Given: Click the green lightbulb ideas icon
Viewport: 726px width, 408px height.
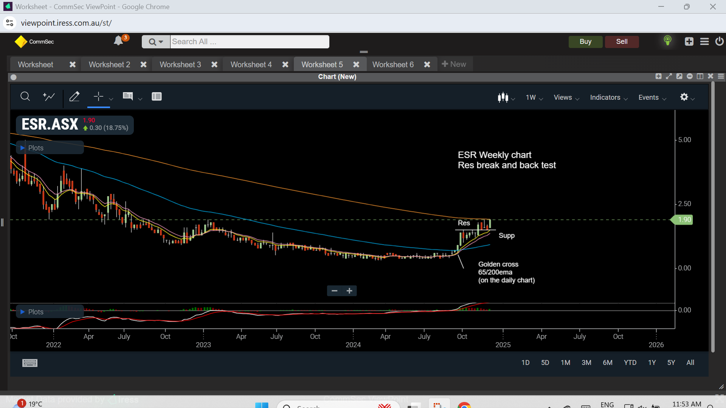Looking at the screenshot, I should (668, 41).
